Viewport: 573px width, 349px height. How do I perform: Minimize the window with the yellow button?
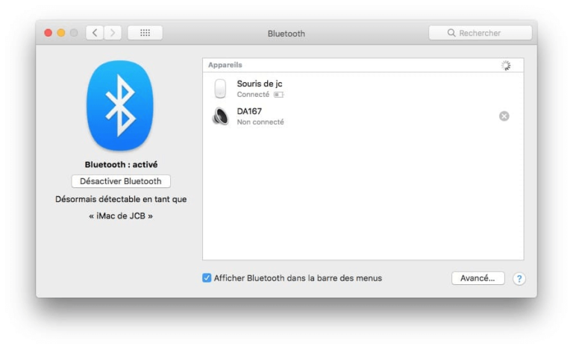pyautogui.click(x=61, y=33)
